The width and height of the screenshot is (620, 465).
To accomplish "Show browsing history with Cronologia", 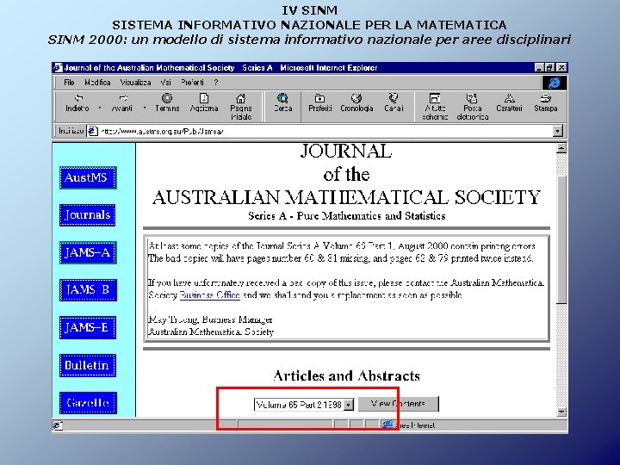I will (356, 102).
